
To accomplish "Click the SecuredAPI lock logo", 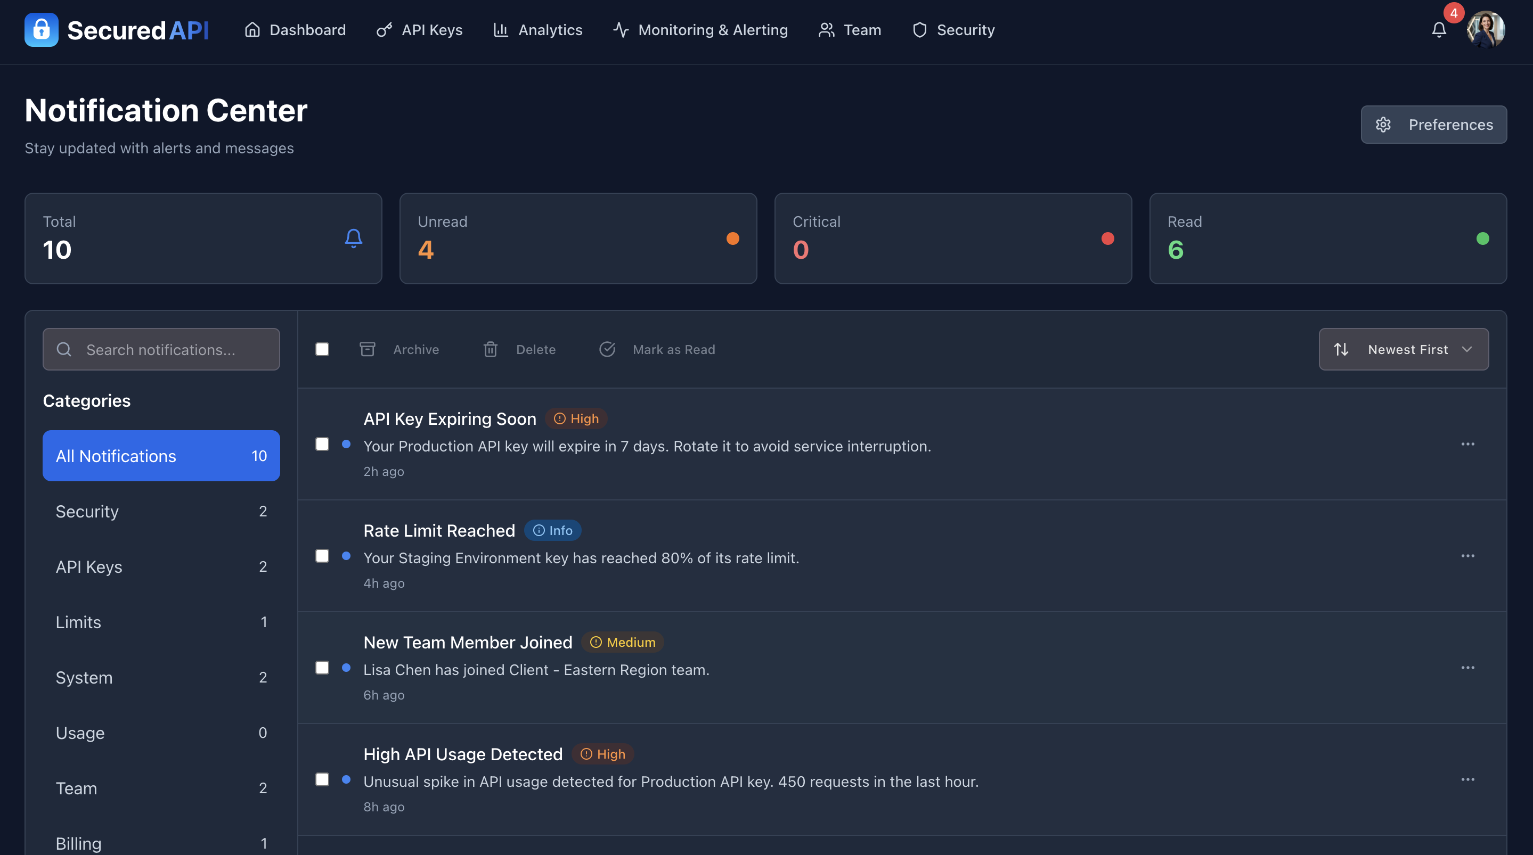I will coord(40,30).
